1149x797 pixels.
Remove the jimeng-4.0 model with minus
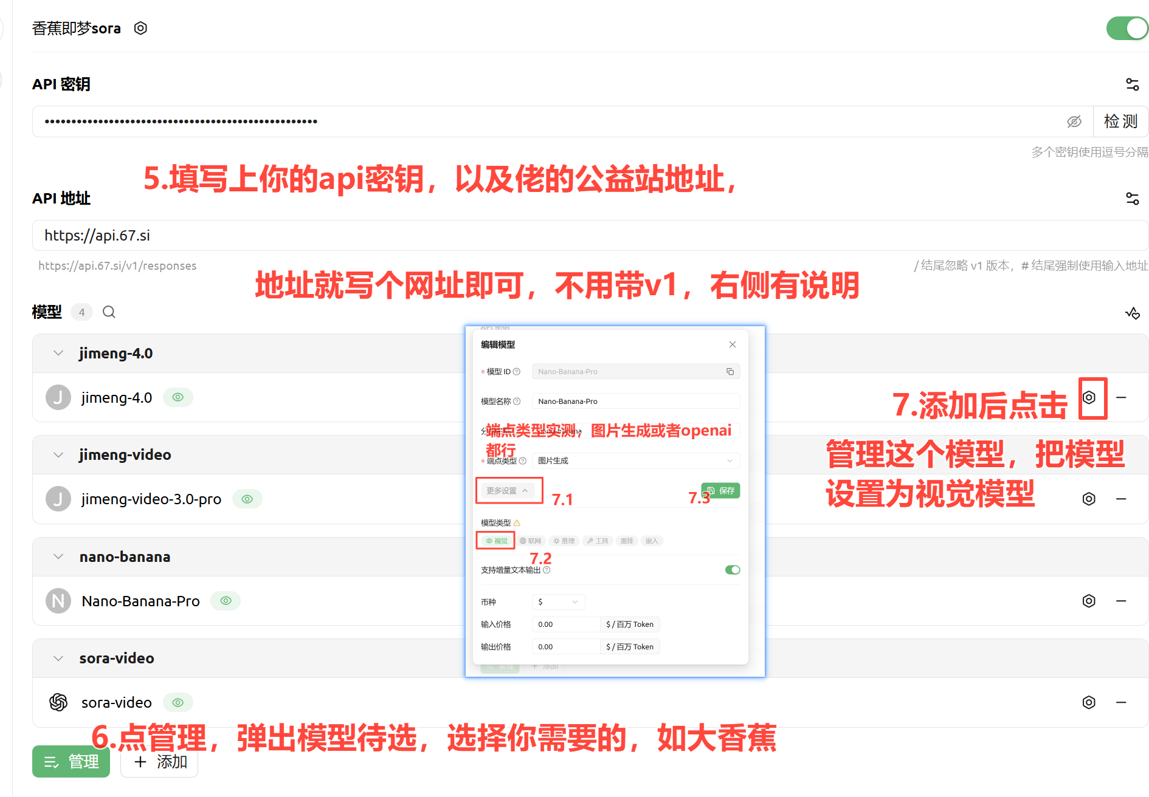1121,397
